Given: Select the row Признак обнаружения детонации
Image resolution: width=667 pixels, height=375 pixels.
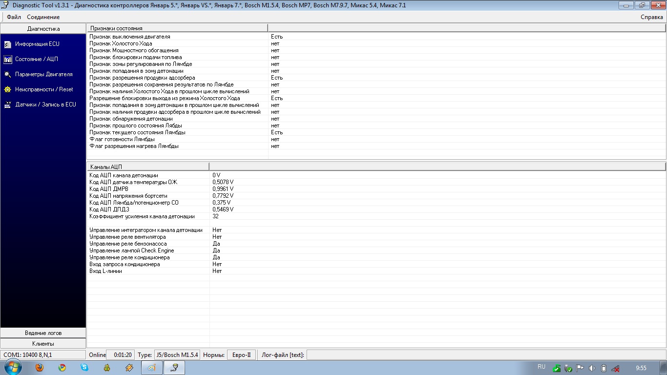Looking at the screenshot, I should click(x=376, y=119).
